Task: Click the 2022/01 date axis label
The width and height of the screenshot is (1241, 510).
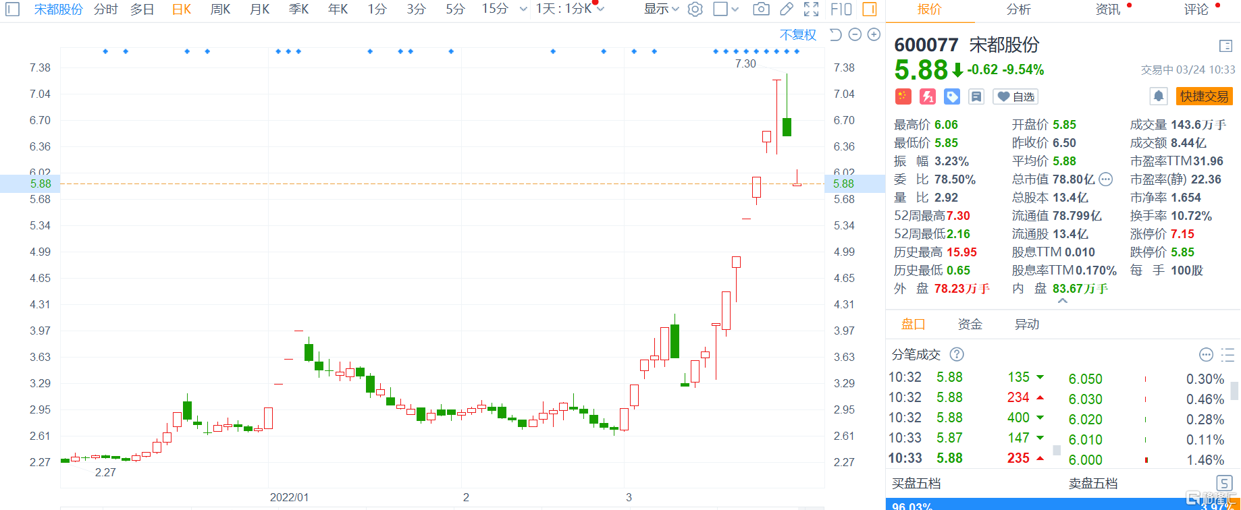Action: click(x=289, y=497)
